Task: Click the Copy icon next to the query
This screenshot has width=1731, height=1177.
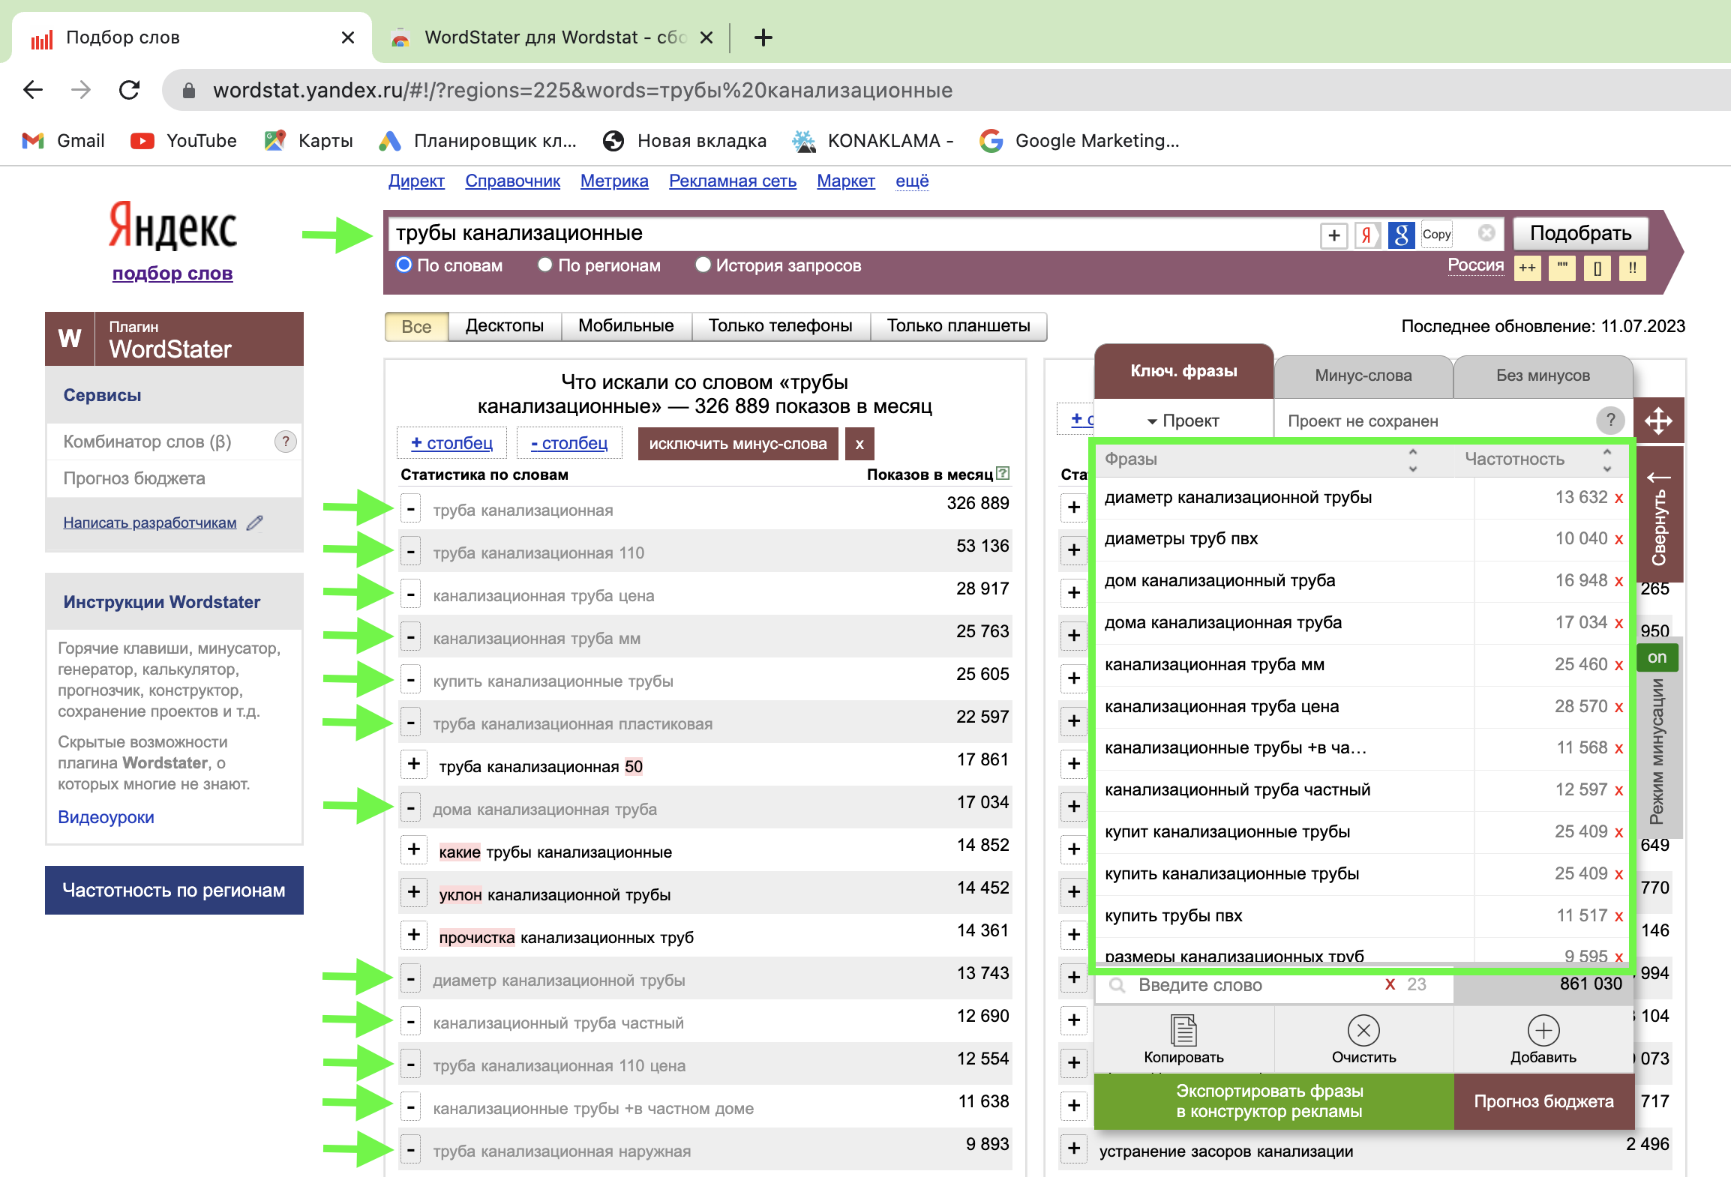Action: coord(1435,234)
